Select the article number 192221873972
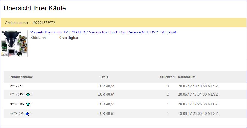Viewport: 247px width, 128px height. 43,23
